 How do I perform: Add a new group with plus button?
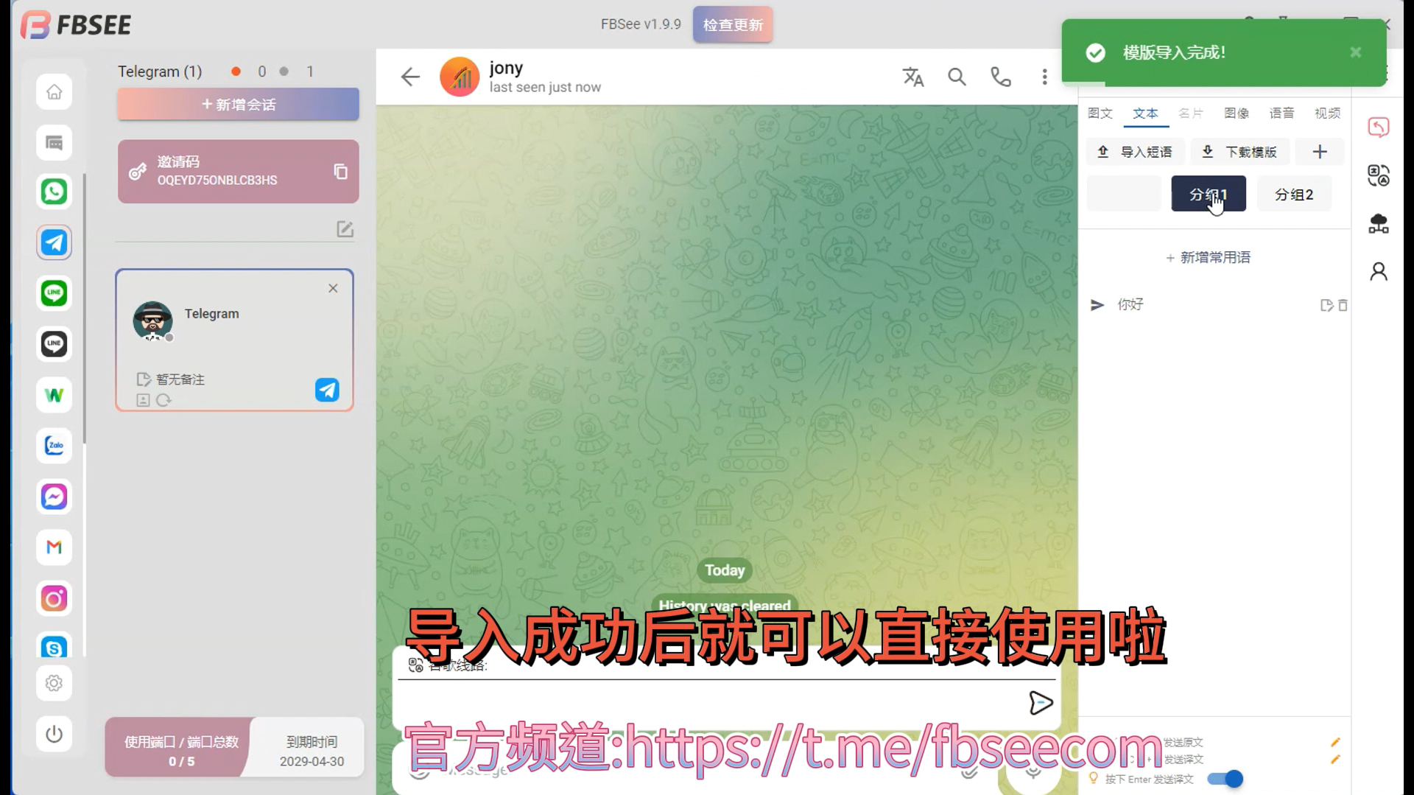point(1320,152)
